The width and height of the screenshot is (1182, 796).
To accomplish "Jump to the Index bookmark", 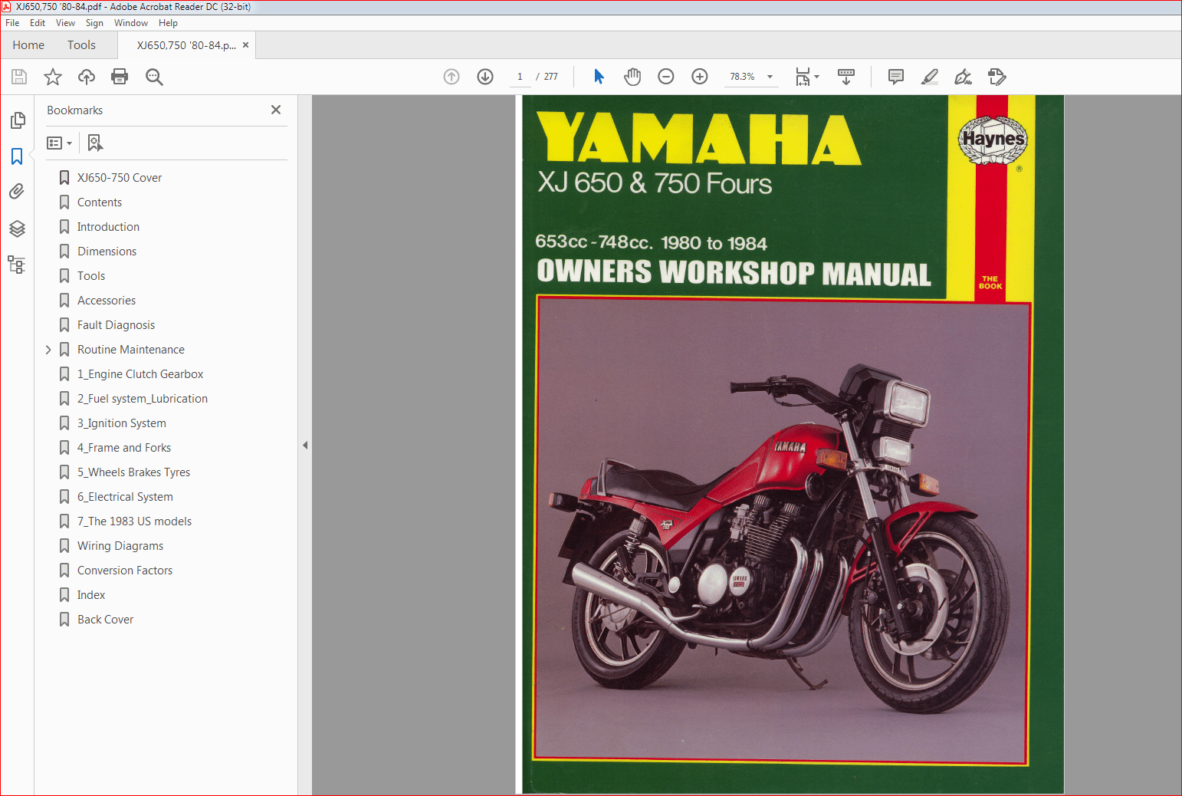I will (91, 595).
